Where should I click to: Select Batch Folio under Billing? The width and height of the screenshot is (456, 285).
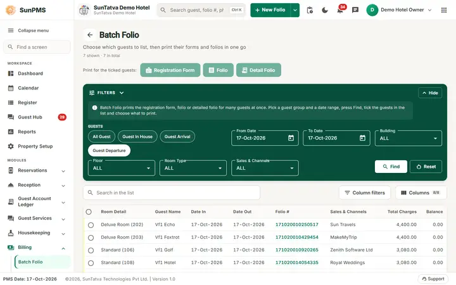click(42, 262)
